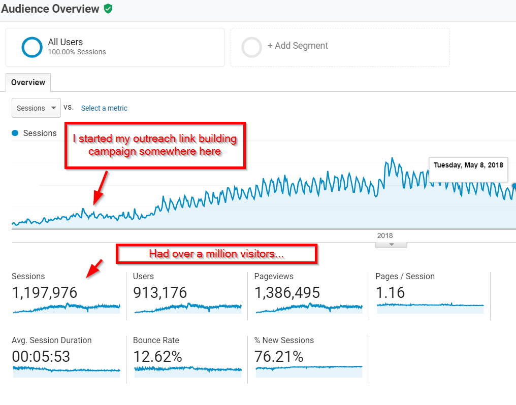Expand the timeline handle below 2018
Viewport: 516px width, 405px height.
391,245
